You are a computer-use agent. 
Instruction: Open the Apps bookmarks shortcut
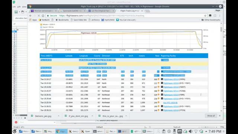pos(33,20)
